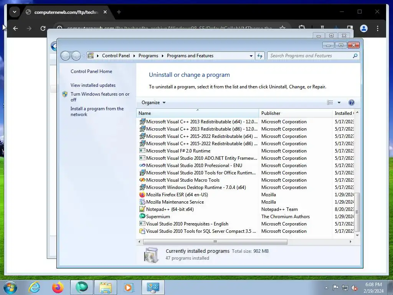The width and height of the screenshot is (393, 295).
Task: Open a new browser tab
Action: click(x=119, y=12)
